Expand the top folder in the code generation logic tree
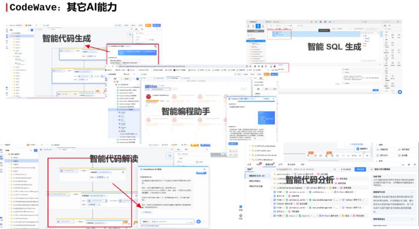This screenshot has width=419, height=229. [x=12, y=33]
